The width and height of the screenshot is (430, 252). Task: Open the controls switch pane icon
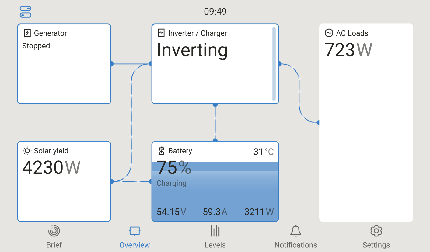point(26,12)
